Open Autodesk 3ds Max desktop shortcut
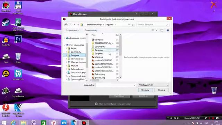 tap(18, 25)
